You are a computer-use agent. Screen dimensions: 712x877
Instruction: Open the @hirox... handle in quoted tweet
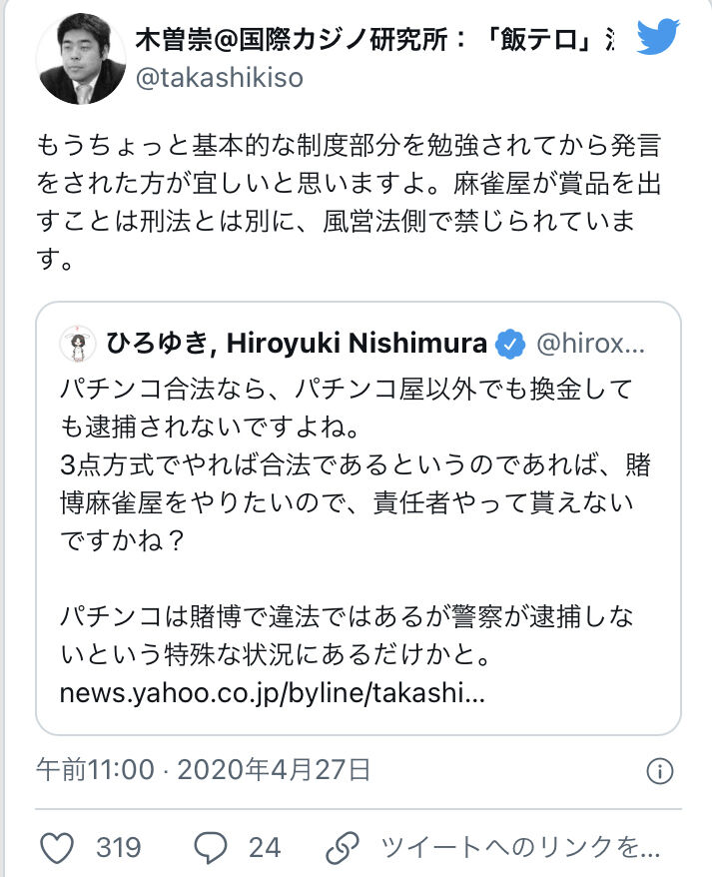590,344
